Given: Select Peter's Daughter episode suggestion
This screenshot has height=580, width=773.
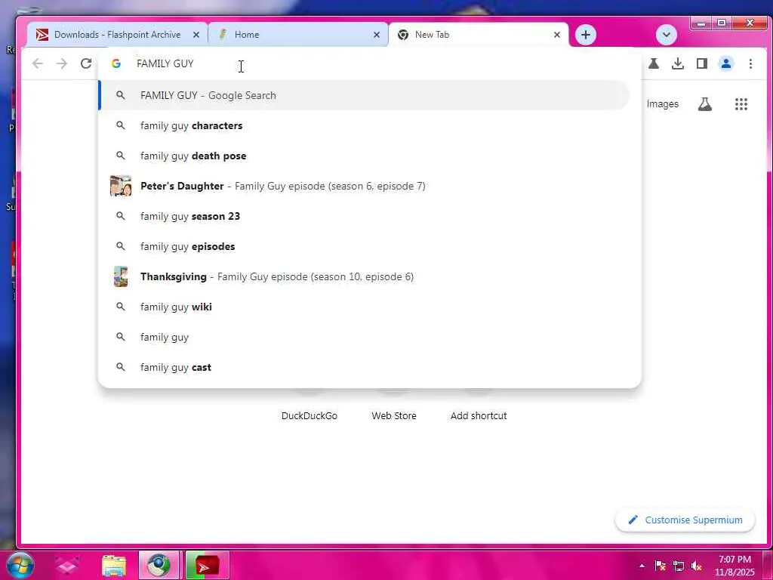Looking at the screenshot, I should pyautogui.click(x=364, y=186).
